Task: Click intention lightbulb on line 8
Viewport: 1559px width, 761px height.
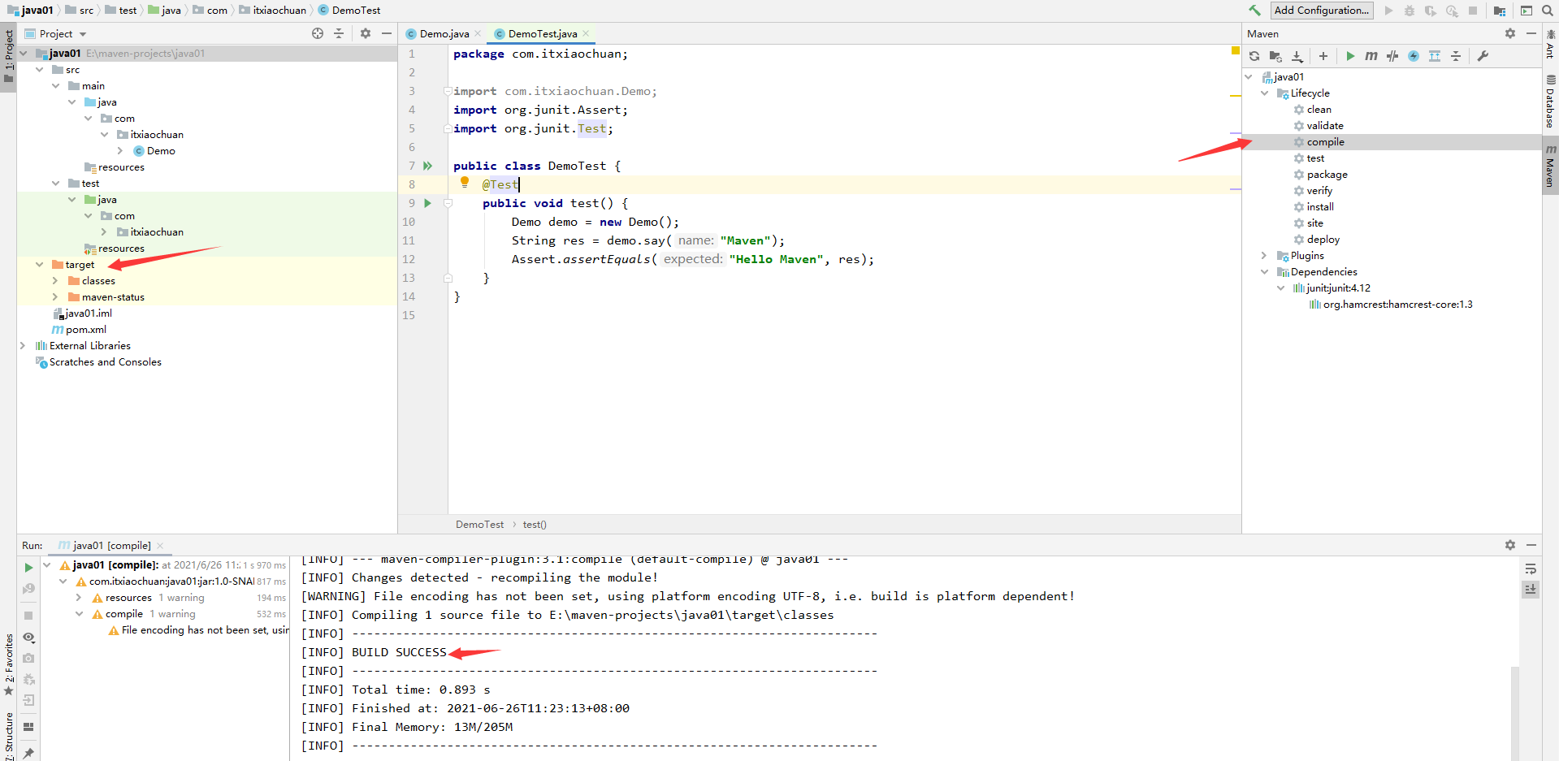Action: click(465, 183)
